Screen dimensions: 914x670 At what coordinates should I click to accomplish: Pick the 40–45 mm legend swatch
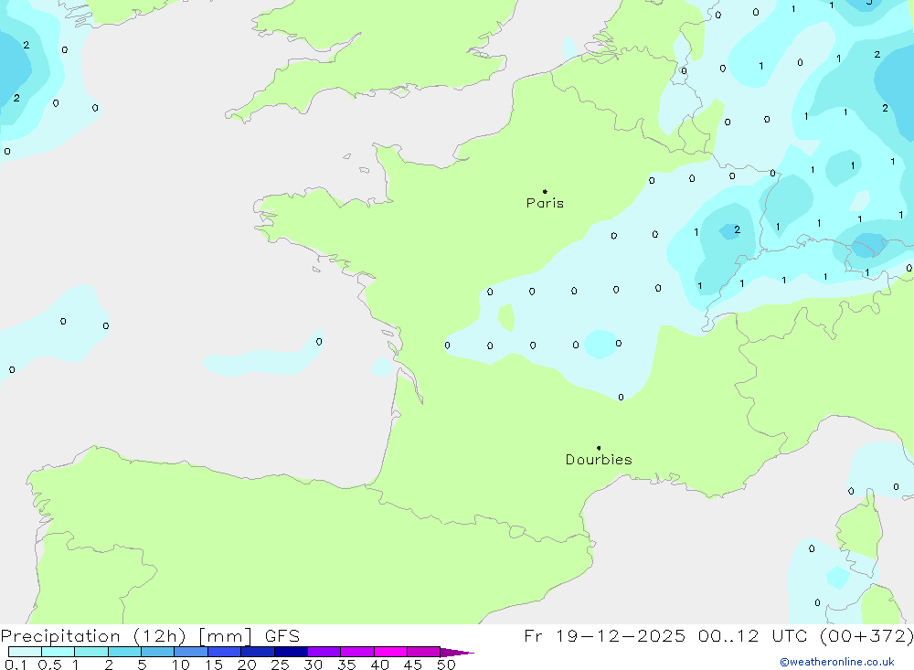(x=390, y=652)
